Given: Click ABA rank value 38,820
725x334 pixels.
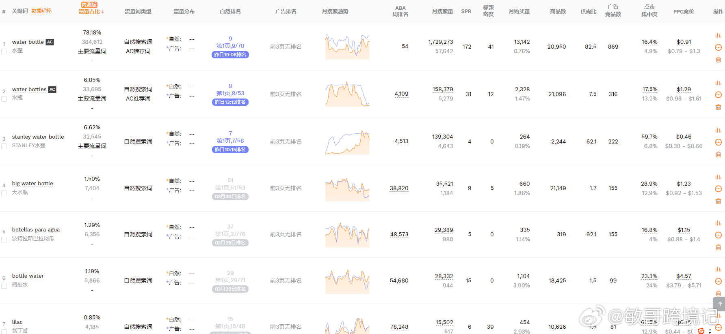Looking at the screenshot, I should pyautogui.click(x=399, y=188).
